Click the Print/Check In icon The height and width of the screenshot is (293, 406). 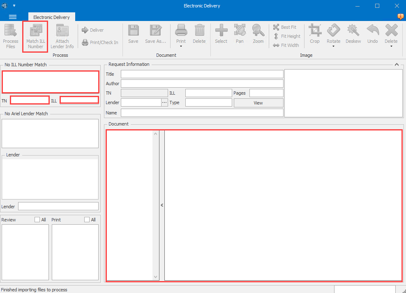100,42
